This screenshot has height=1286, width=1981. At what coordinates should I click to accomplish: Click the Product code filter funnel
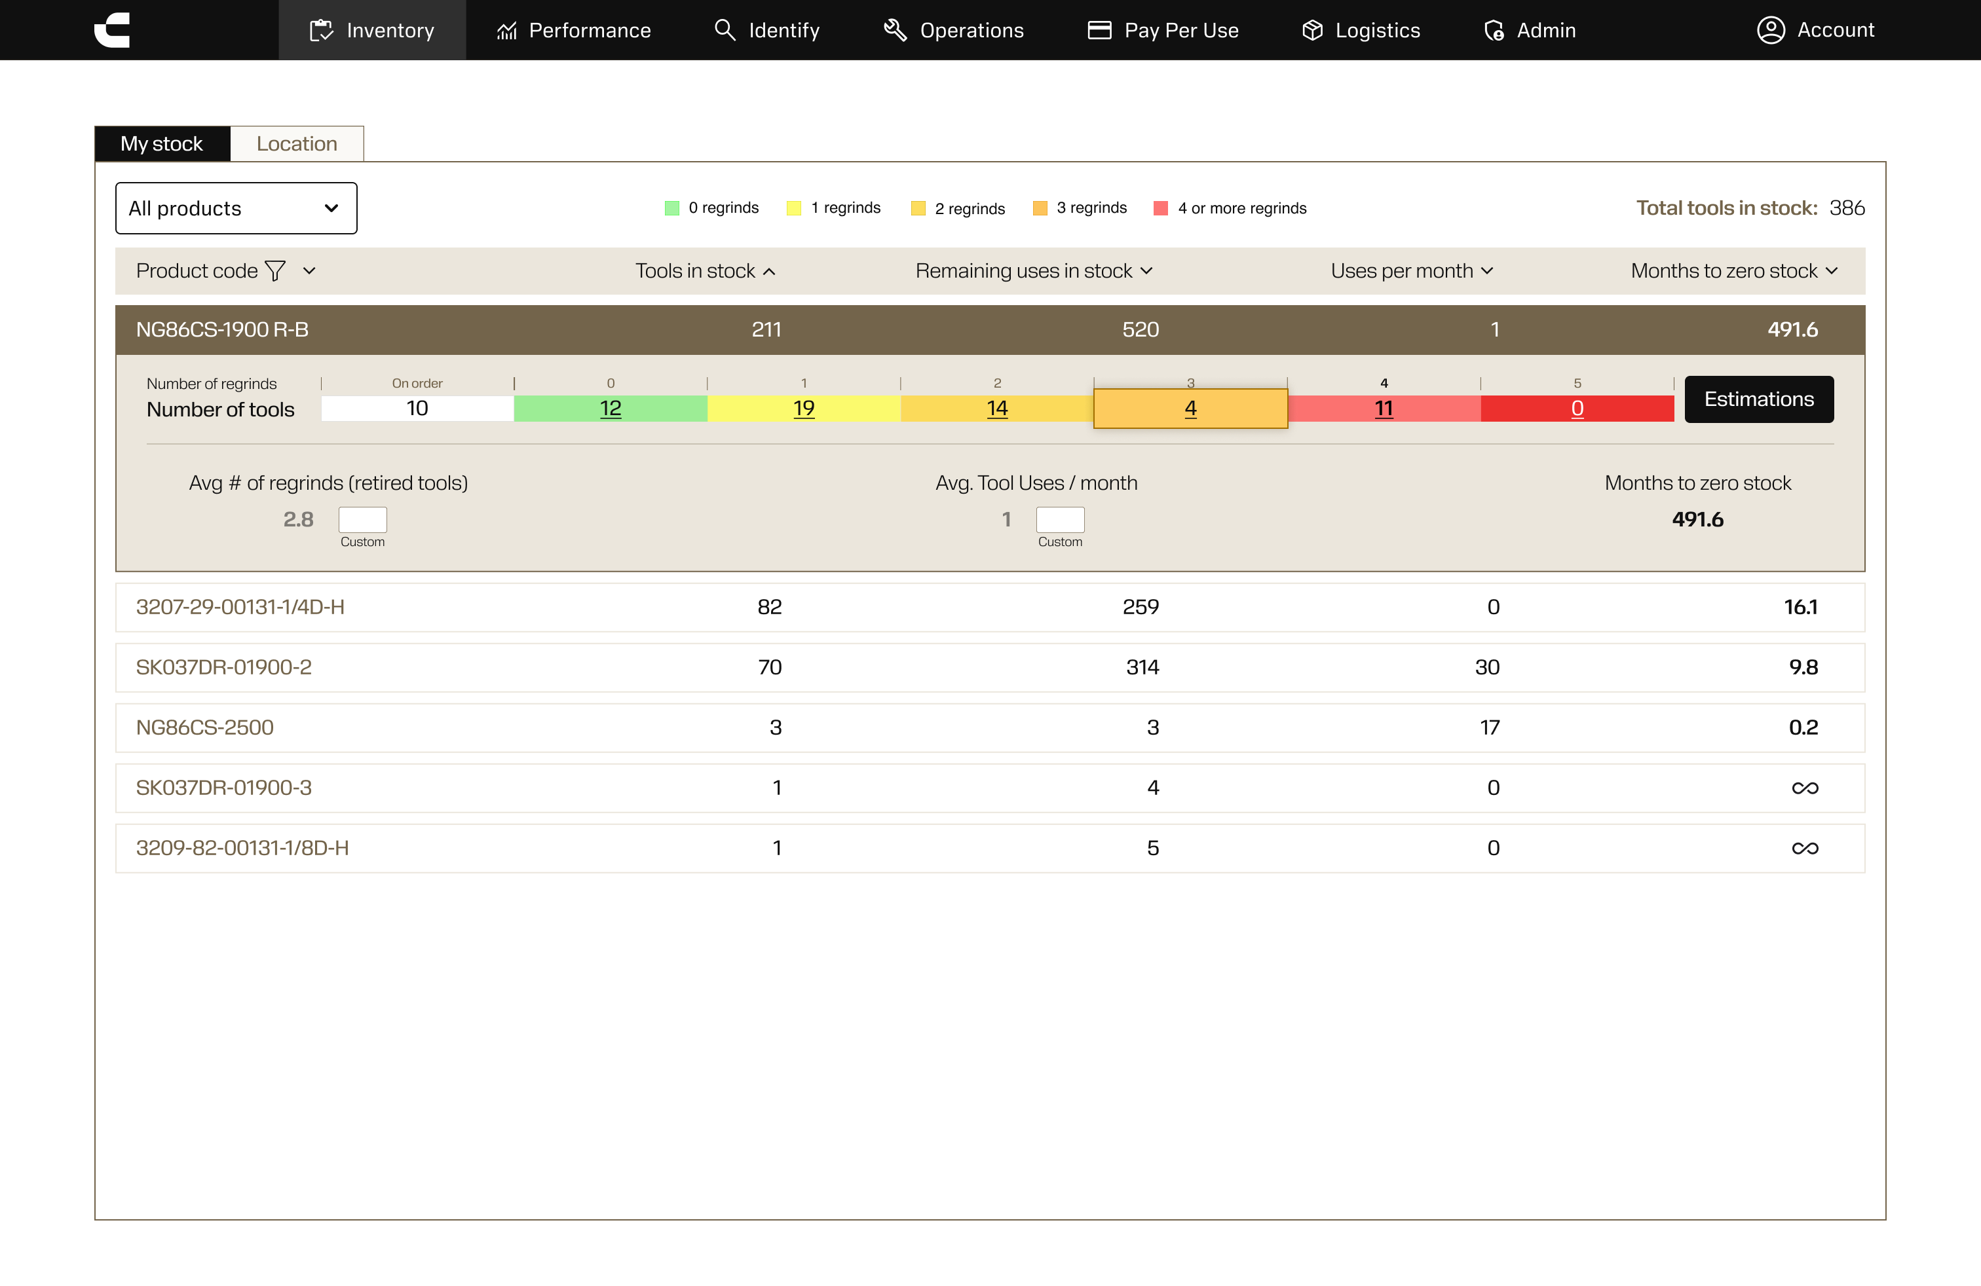pyautogui.click(x=274, y=271)
